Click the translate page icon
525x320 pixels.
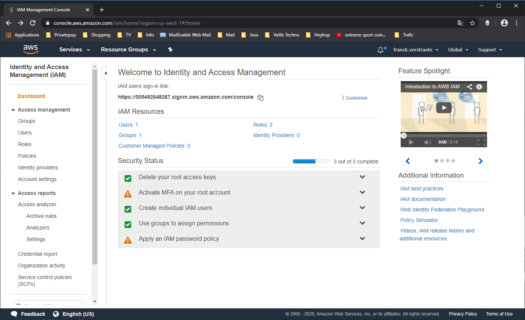pos(460,23)
